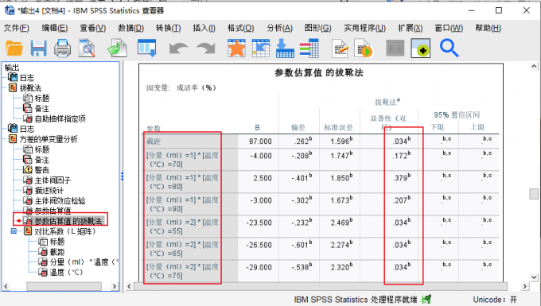
Task: Open the 文件(F) menu
Action: 16,28
